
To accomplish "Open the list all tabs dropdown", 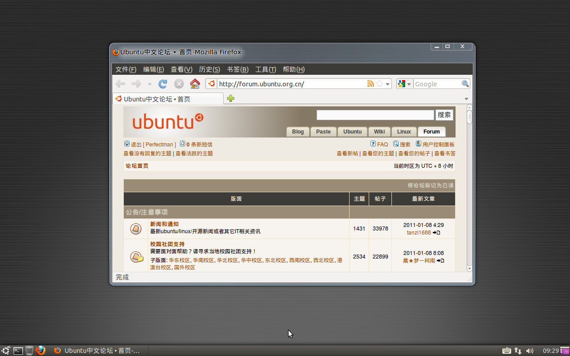I will (466, 99).
